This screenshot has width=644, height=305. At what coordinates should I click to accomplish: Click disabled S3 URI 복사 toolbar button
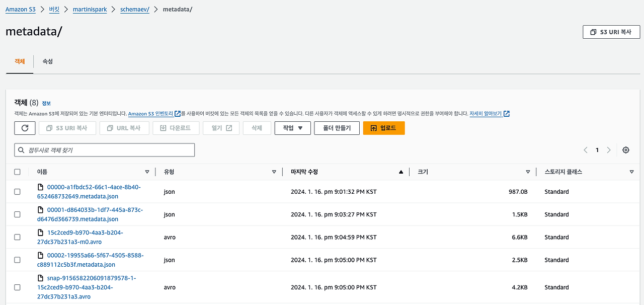click(x=67, y=128)
